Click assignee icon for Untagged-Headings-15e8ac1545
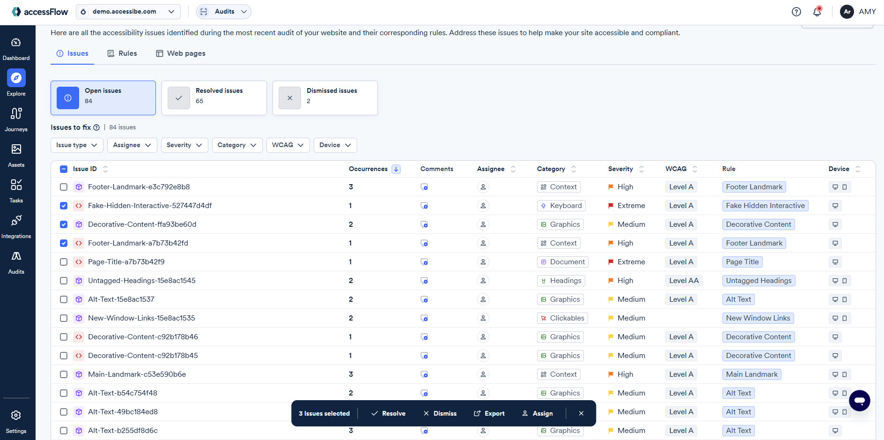The height and width of the screenshot is (440, 884). [x=483, y=281]
